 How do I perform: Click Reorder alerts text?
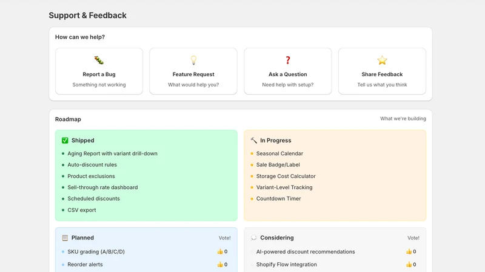tap(85, 264)
